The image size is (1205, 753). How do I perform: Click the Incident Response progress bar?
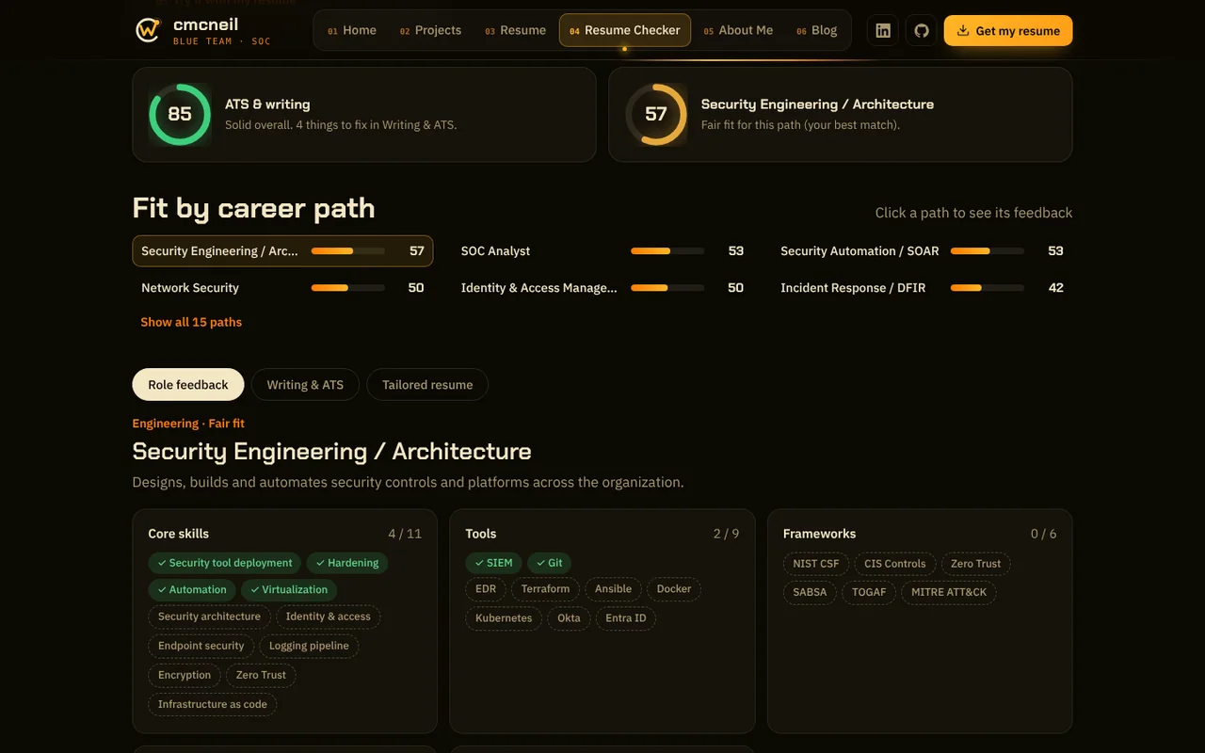(988, 288)
